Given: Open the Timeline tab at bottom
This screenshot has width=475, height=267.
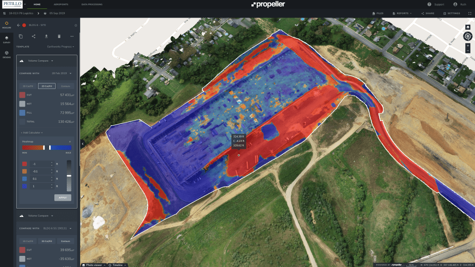Looking at the screenshot, I should coord(117,265).
